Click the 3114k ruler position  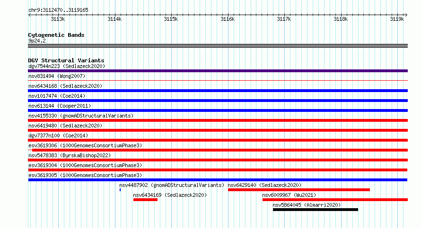click(114, 19)
